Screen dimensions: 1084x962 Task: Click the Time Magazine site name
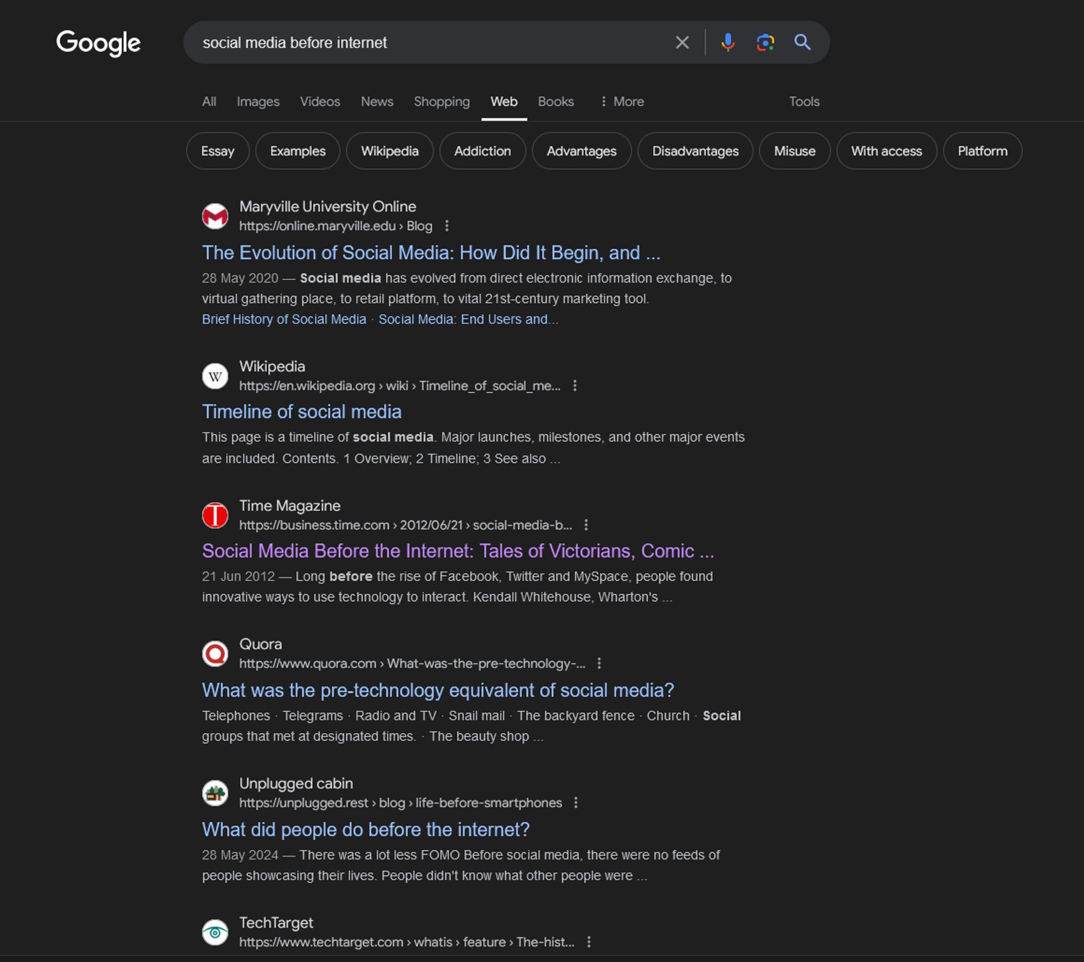tap(290, 506)
